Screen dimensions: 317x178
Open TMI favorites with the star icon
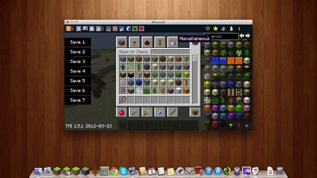click(x=215, y=29)
